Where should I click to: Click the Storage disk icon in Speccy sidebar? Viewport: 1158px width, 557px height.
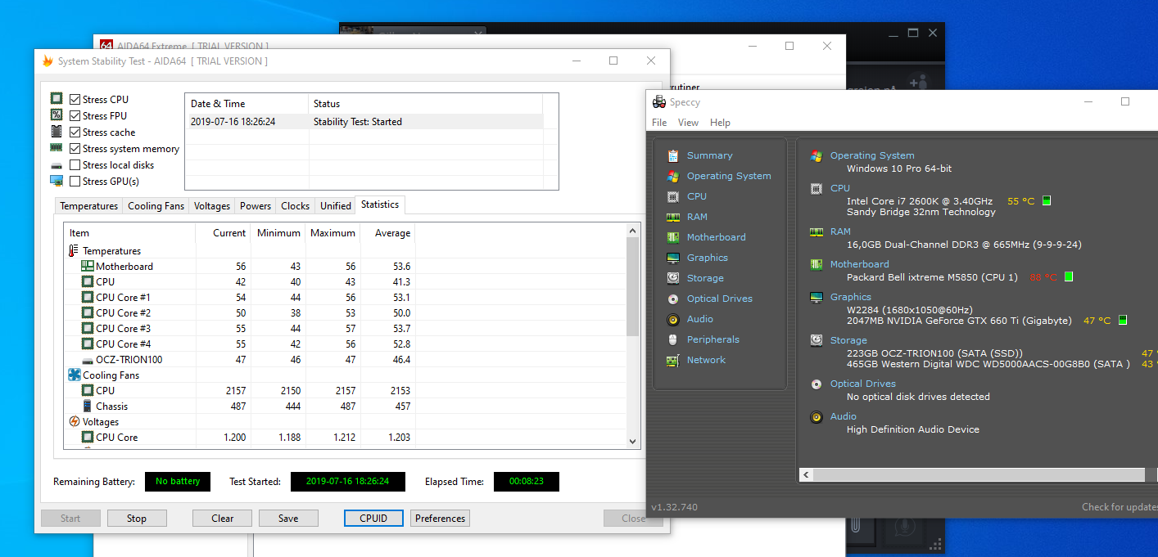pyautogui.click(x=673, y=278)
